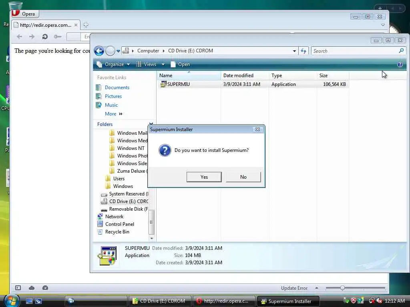
Task: Click the search magnifier icon
Action: 401,51
